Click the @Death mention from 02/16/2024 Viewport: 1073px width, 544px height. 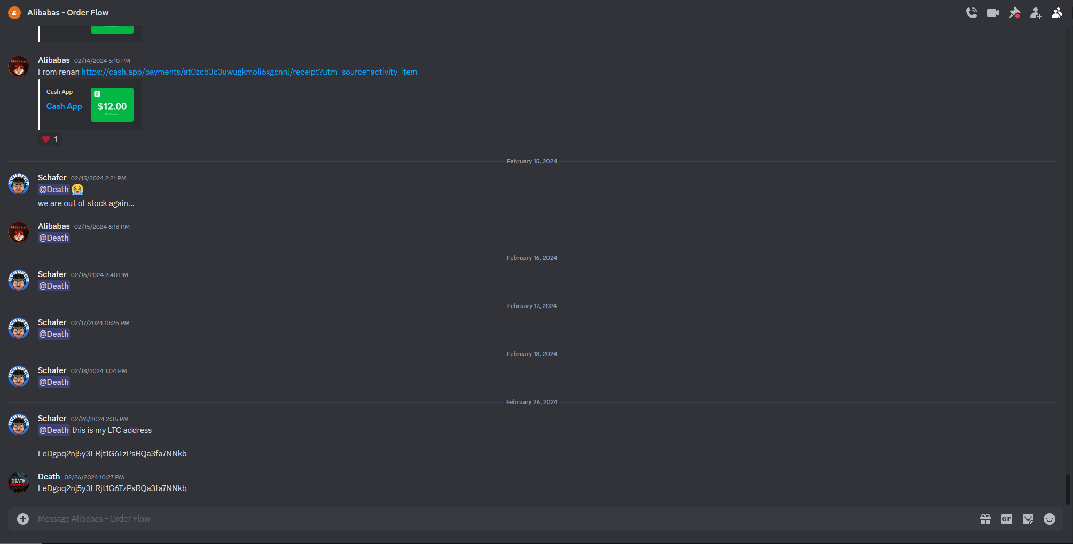coord(54,286)
